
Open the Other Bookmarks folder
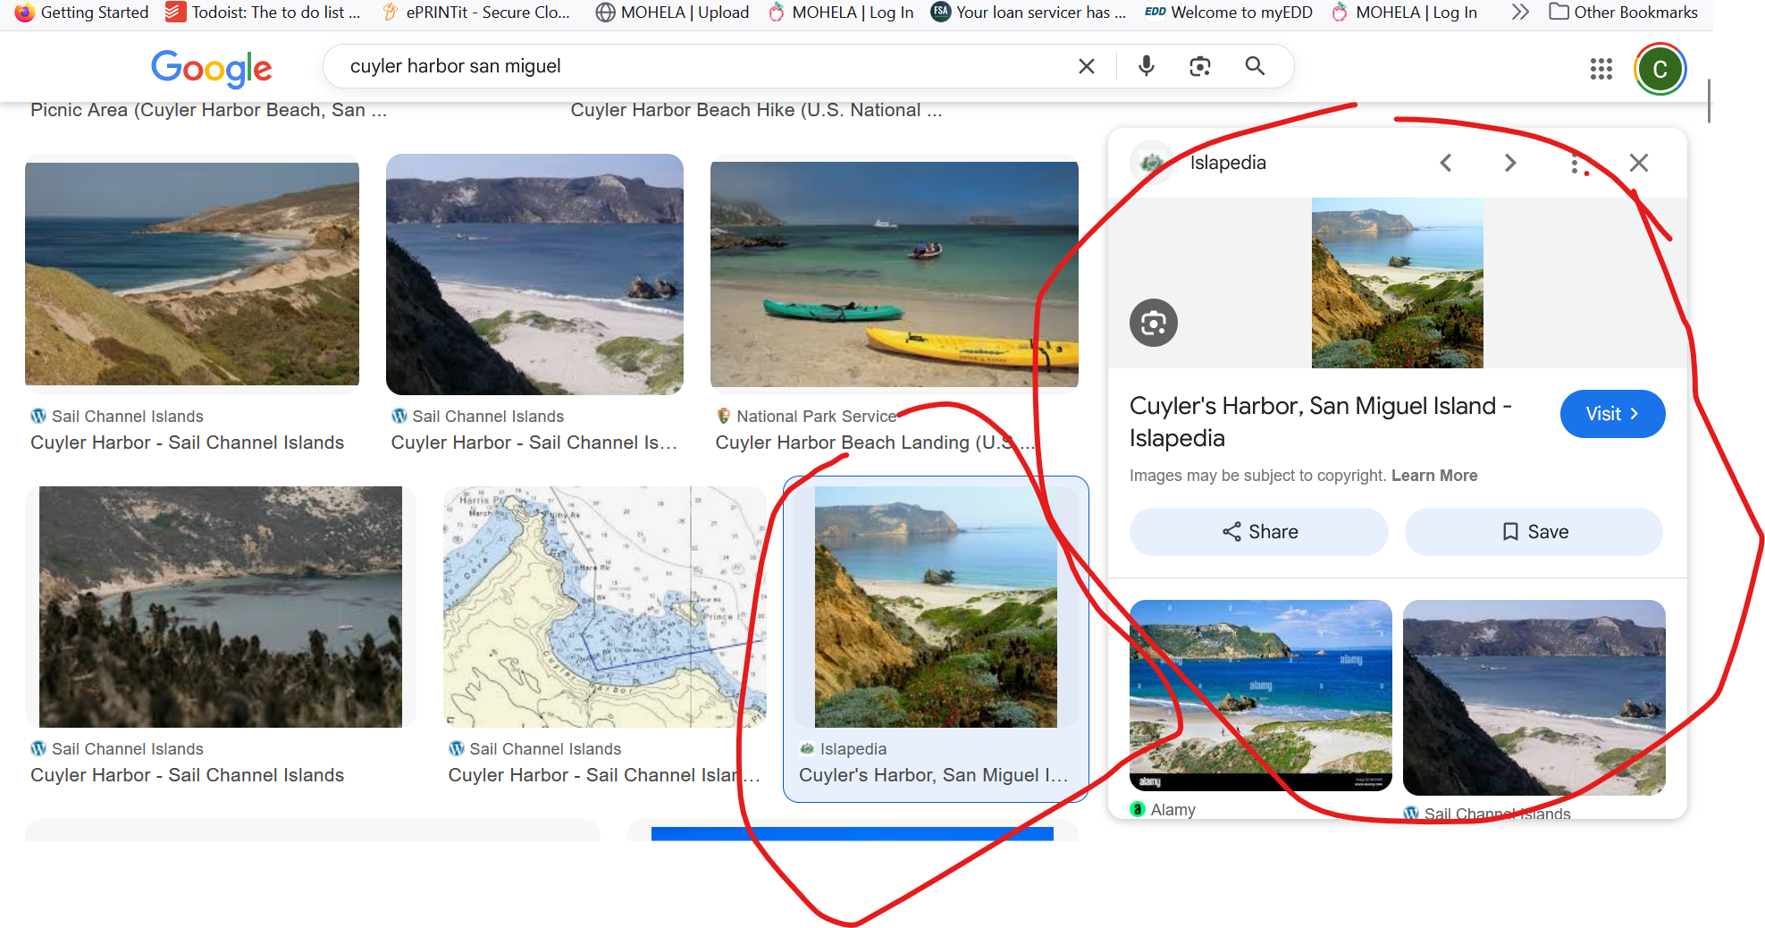click(x=1623, y=13)
